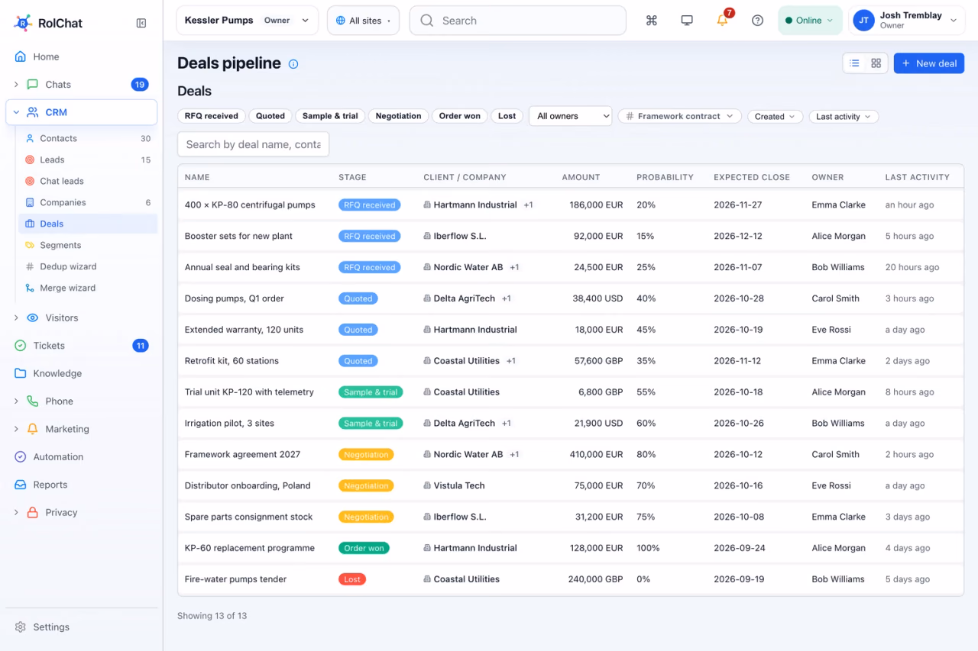
Task: Open Knowledge folder section
Action: (81, 373)
